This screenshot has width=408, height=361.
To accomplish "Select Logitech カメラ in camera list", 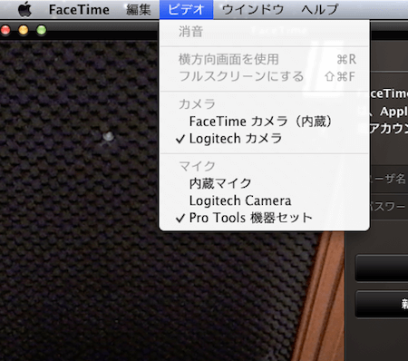I will 264,139.
